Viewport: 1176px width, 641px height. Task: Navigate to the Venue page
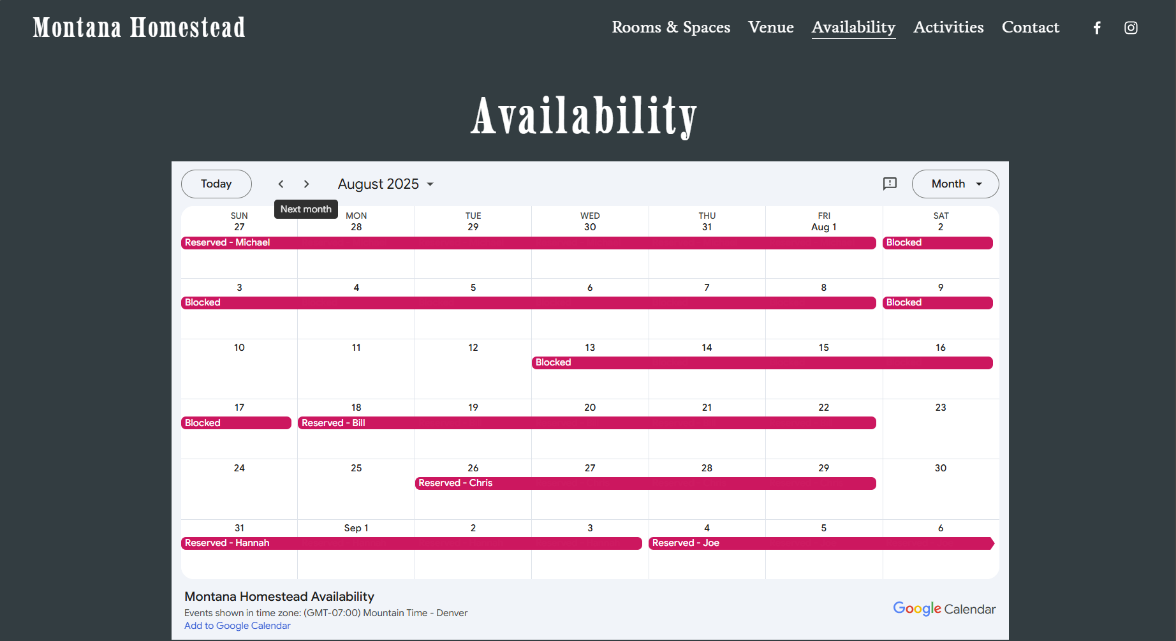click(770, 27)
